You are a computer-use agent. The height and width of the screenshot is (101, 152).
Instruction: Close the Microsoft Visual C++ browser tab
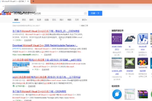[x=28, y=1]
